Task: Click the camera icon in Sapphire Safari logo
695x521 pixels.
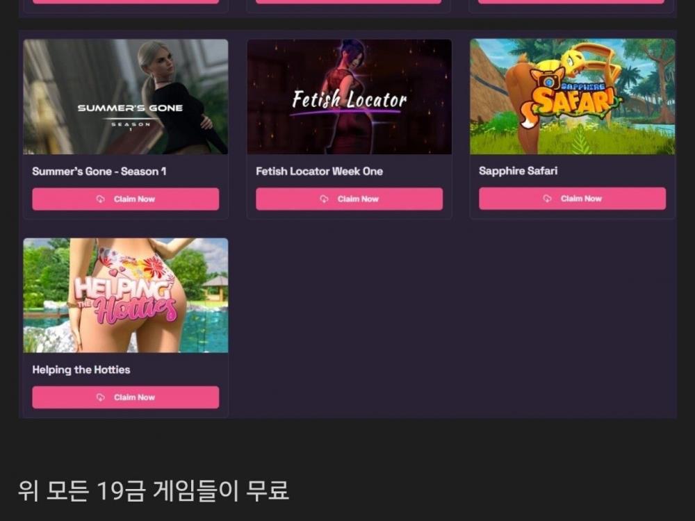Action: [549, 82]
